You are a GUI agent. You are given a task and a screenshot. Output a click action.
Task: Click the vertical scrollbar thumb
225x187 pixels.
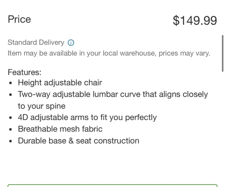point(223,53)
